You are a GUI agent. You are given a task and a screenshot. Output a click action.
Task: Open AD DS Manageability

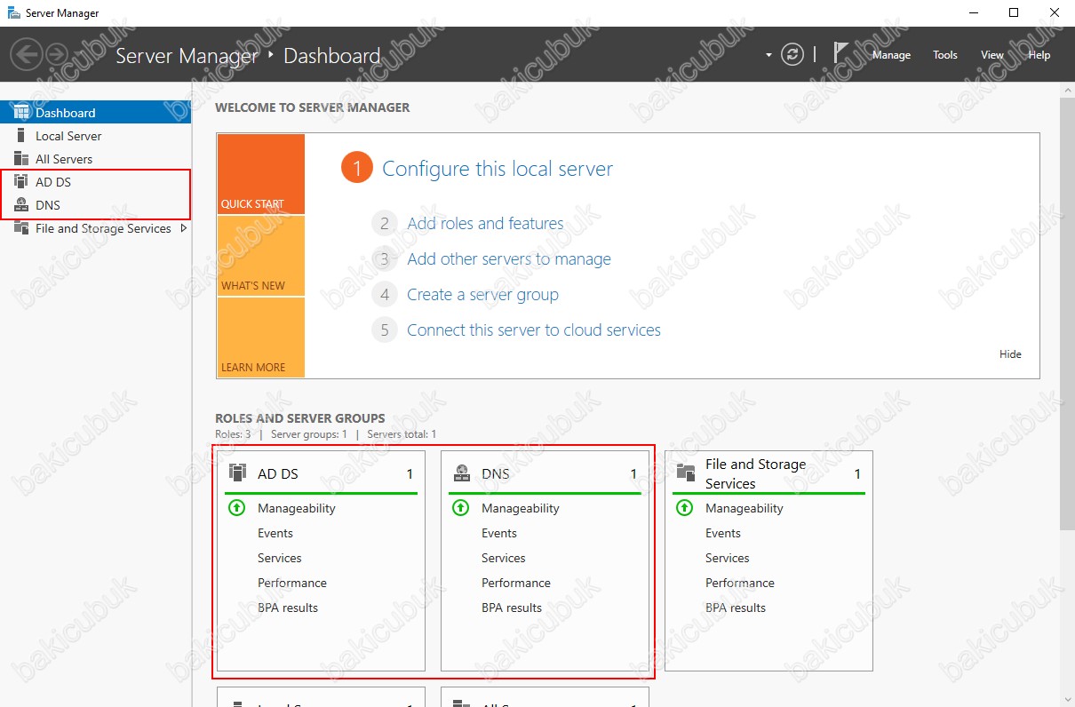pyautogui.click(x=297, y=508)
